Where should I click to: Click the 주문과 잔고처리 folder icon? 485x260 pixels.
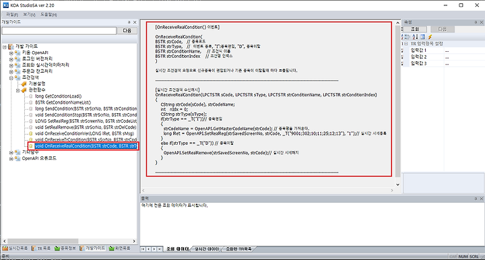(18, 71)
